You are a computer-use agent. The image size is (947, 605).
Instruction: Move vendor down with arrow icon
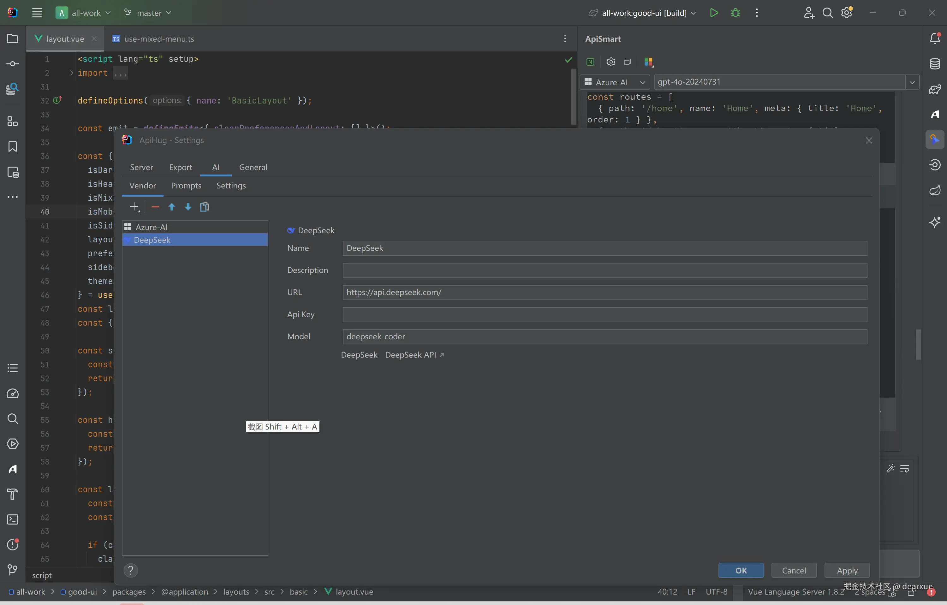(188, 207)
